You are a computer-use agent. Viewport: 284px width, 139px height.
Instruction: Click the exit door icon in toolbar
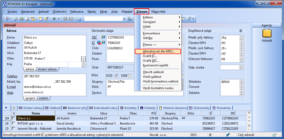point(8,18)
